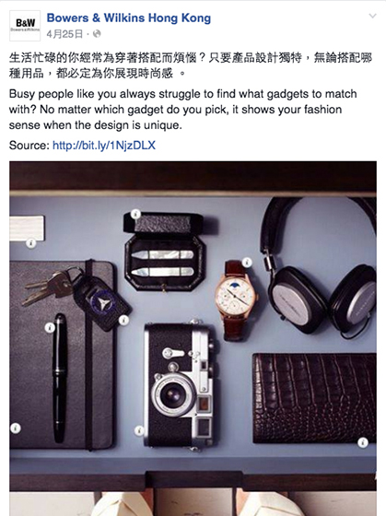Open the bit.ly source link
The height and width of the screenshot is (516, 386).
coord(104,146)
